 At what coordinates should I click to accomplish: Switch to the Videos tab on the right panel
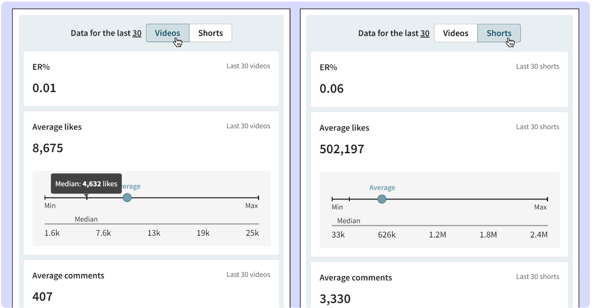[455, 33]
